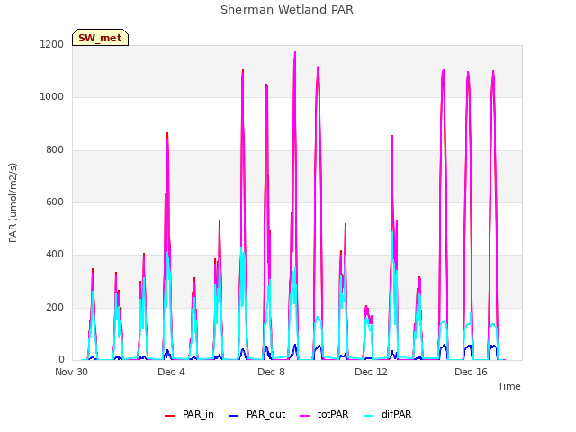Click the 'Dec 12' x-axis label
Screen dimensions: 576x432
[x=371, y=372]
